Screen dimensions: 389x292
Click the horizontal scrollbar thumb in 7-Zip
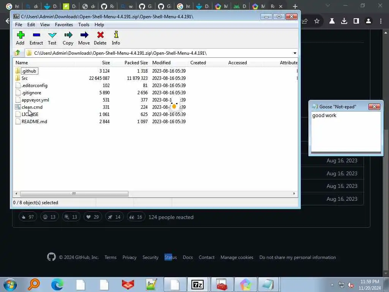pyautogui.click(x=74, y=194)
